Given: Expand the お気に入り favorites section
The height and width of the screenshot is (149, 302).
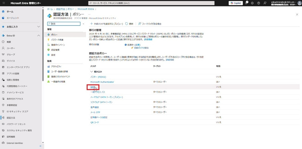Looking at the screenshot, I should 39,27.
